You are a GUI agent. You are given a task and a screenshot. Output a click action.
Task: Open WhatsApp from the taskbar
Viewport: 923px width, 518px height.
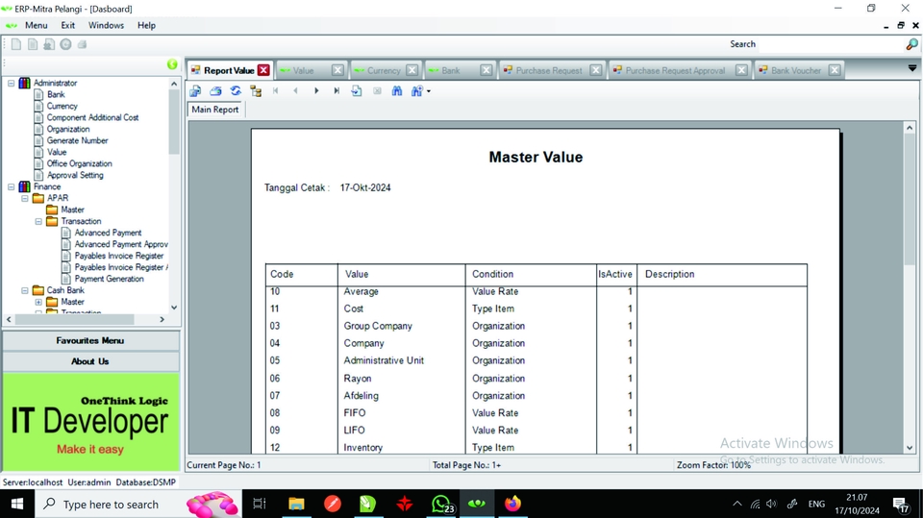(x=441, y=504)
